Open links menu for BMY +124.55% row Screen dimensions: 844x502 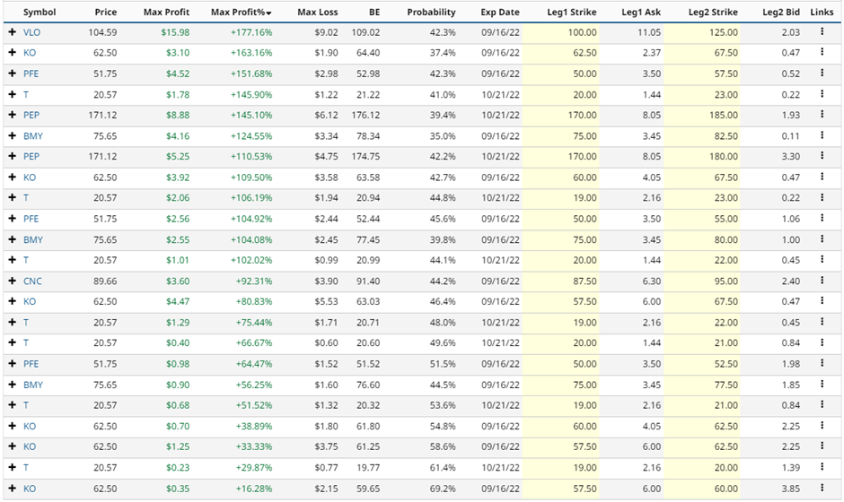click(822, 135)
